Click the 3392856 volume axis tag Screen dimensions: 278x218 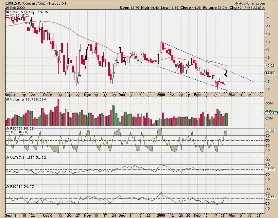[271, 113]
